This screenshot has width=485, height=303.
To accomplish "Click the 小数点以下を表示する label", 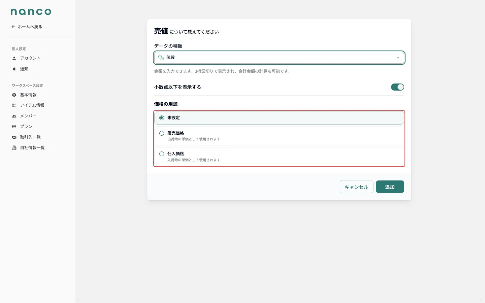I will tap(177, 87).
